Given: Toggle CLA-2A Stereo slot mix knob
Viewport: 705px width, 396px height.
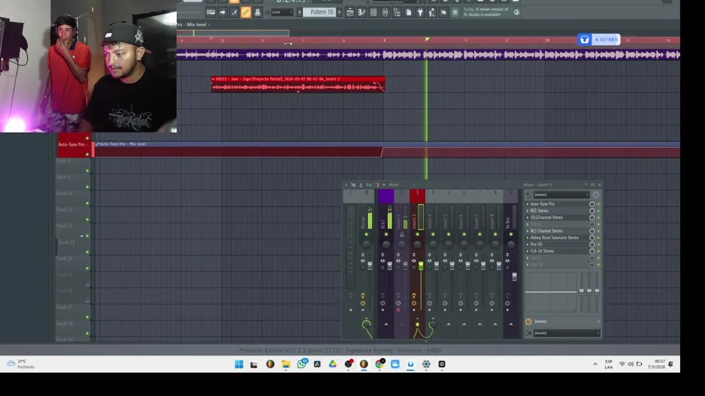Looking at the screenshot, I should pyautogui.click(x=592, y=251).
